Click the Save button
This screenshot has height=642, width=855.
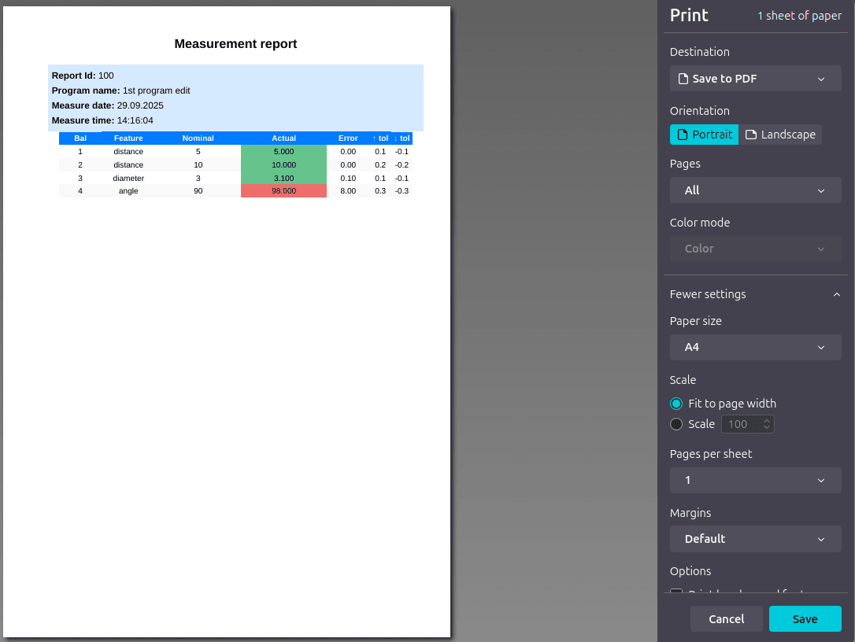[x=805, y=618]
